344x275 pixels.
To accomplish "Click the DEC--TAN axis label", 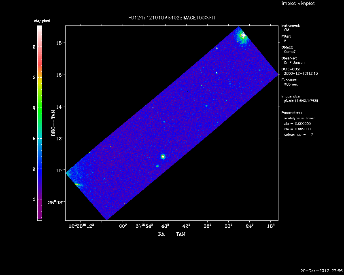I will point(53,123).
